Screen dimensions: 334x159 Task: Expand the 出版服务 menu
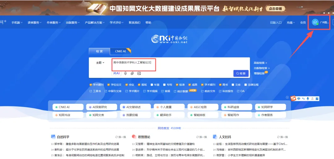pos(73,23)
